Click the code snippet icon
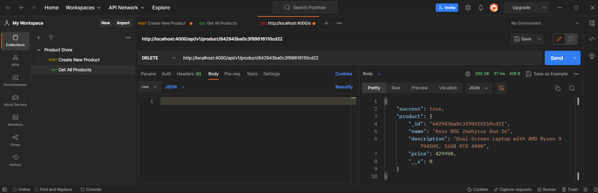Viewport: 598px width, 193px height. tap(592, 39)
